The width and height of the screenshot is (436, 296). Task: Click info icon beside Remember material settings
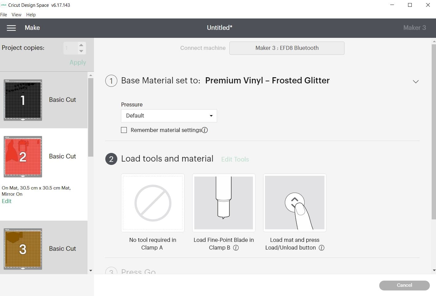point(205,130)
